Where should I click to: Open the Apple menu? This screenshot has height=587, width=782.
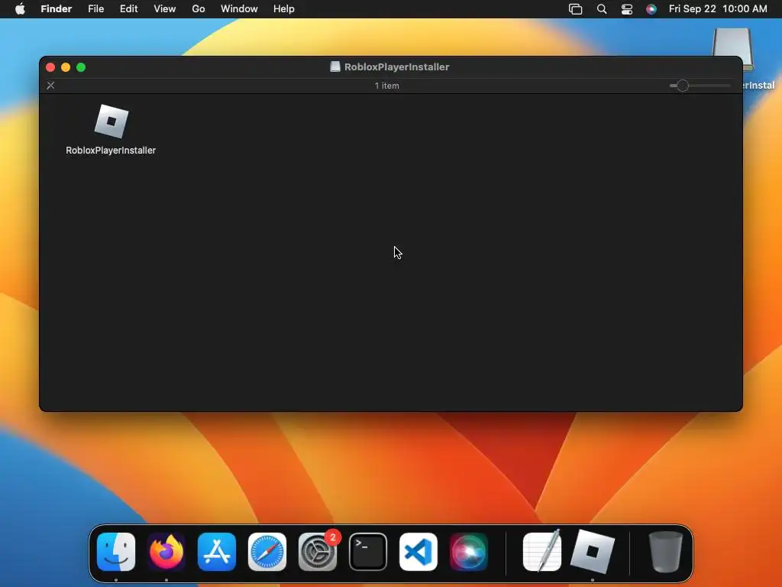click(x=20, y=9)
